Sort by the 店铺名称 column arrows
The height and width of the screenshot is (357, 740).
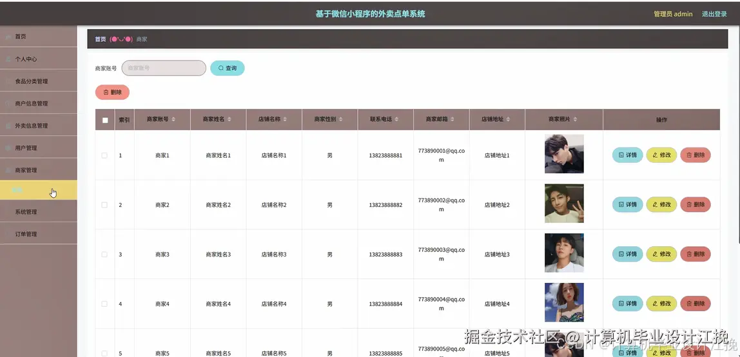285,120
